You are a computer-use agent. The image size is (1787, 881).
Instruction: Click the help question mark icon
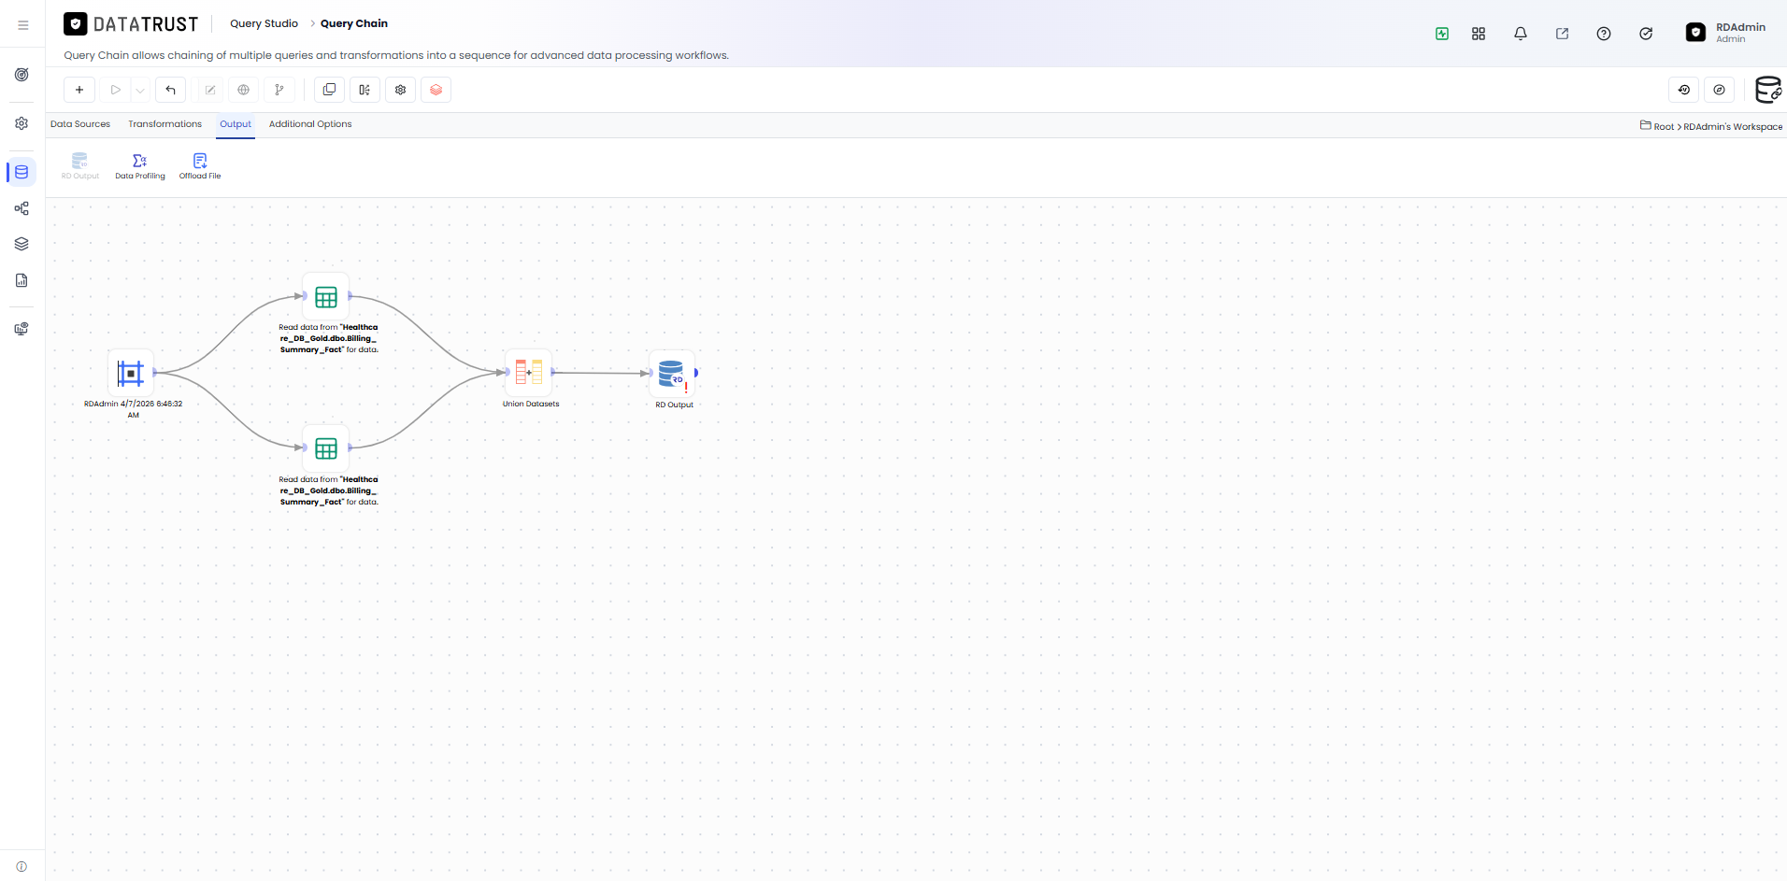coord(1604,34)
